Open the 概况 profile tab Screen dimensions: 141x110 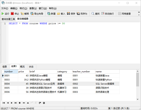[x=22, y=67]
